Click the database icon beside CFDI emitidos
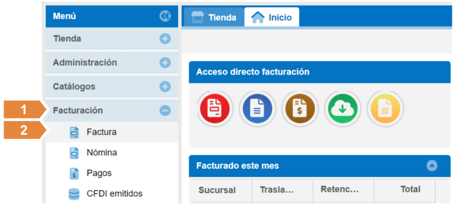The height and width of the screenshot is (206, 454). point(74,194)
